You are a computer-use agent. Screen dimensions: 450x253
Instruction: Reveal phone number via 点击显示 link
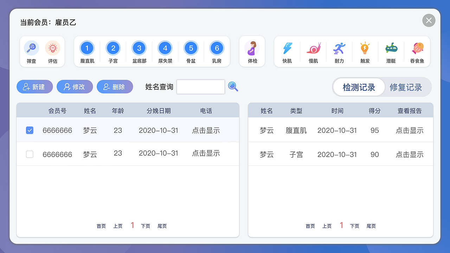coord(206,130)
